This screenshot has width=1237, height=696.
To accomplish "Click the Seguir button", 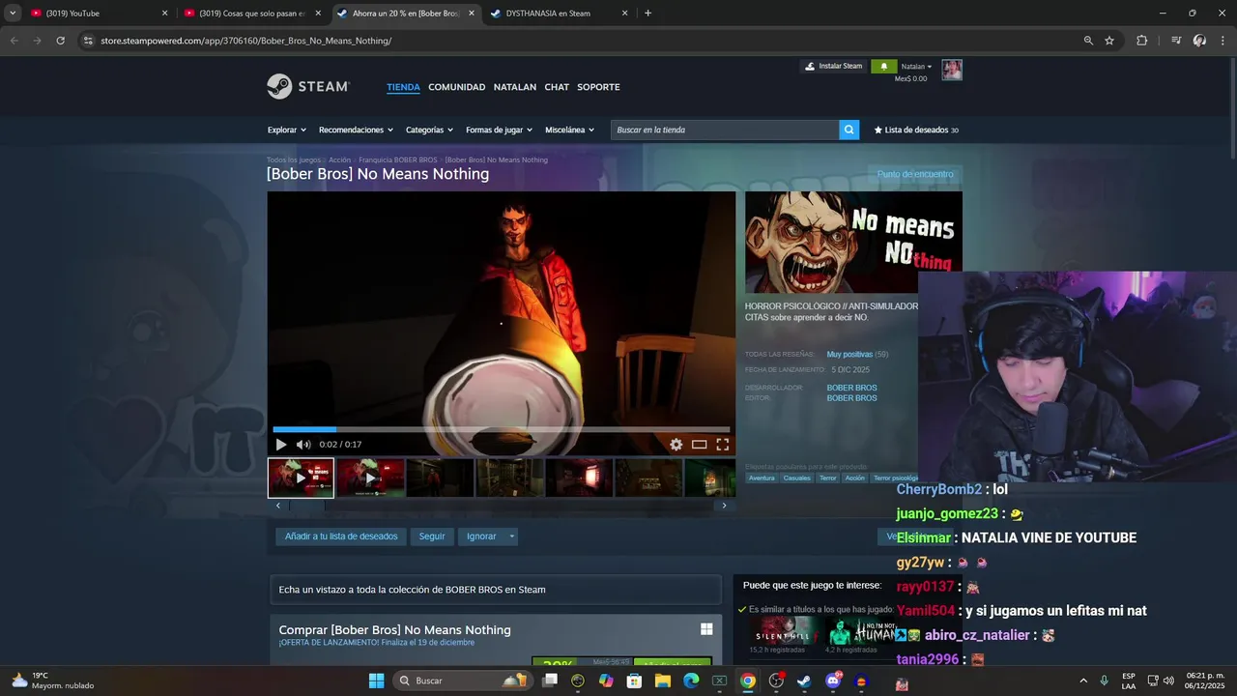I will point(432,536).
